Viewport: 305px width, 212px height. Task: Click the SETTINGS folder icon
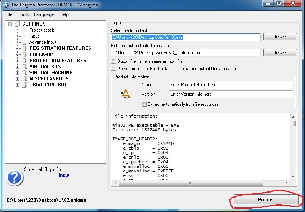(17, 24)
